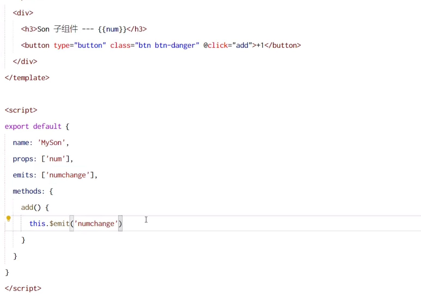Click the closing </div> tag
The width and height of the screenshot is (421, 301).
click(25, 62)
